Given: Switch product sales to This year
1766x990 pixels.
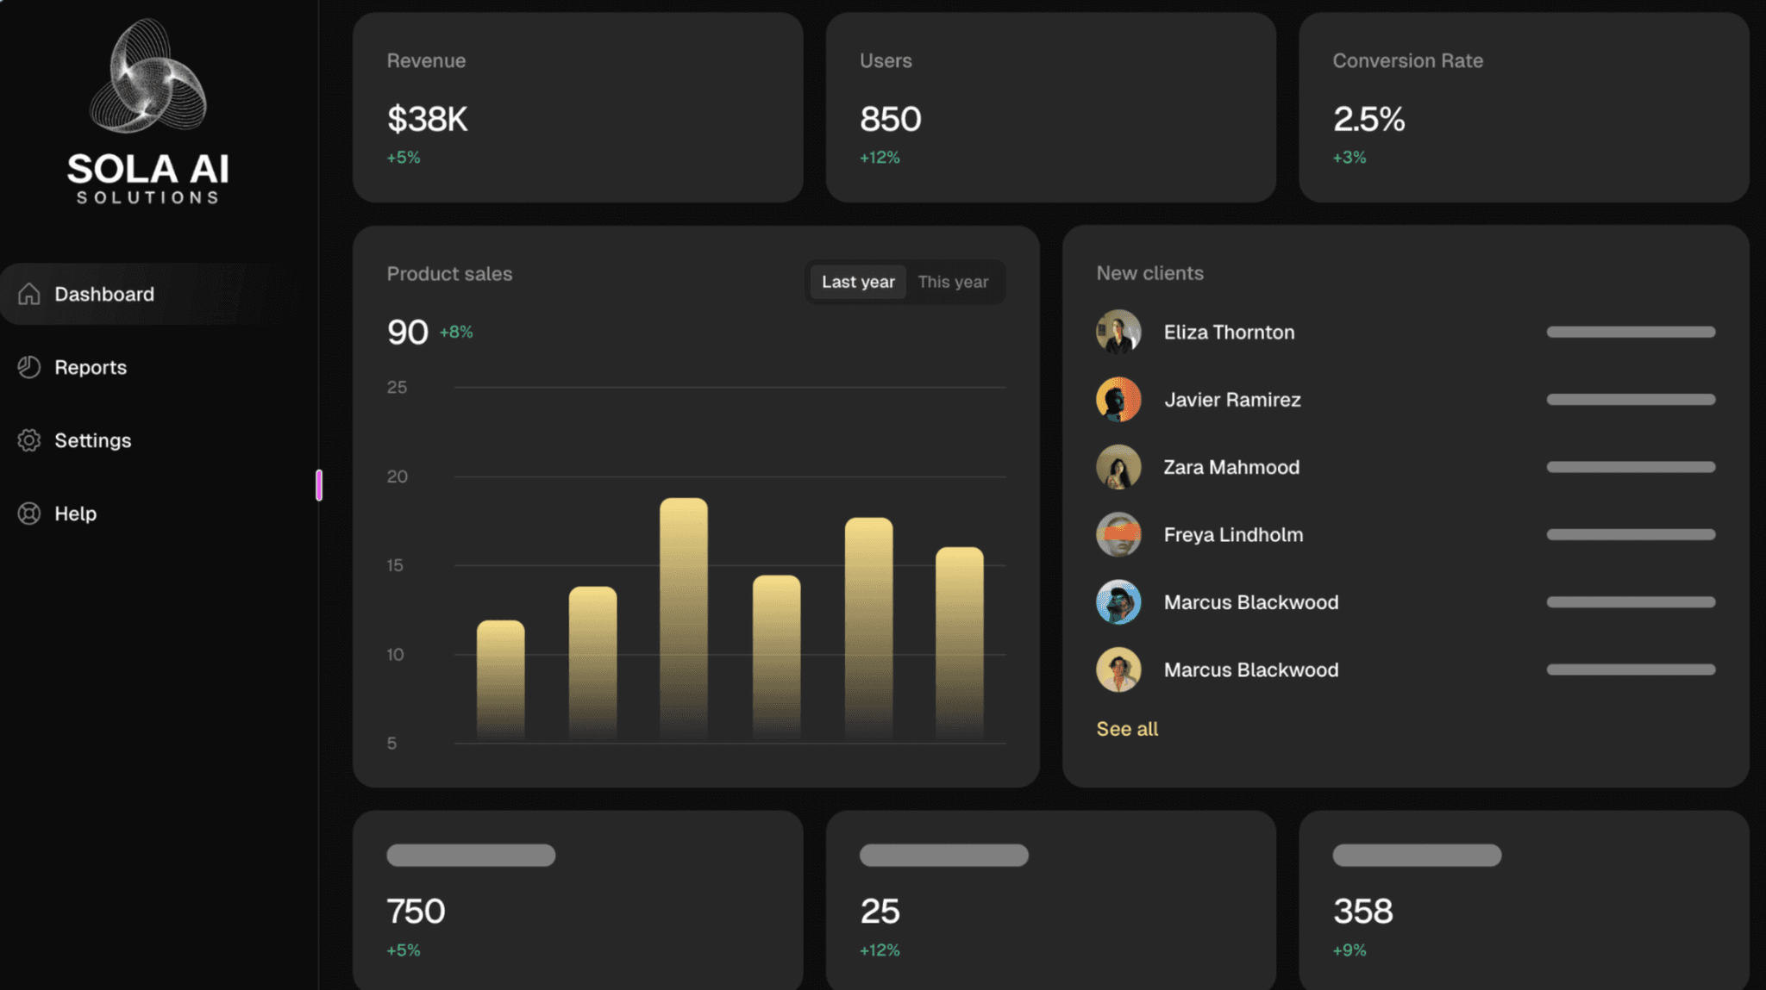Looking at the screenshot, I should click(x=953, y=282).
